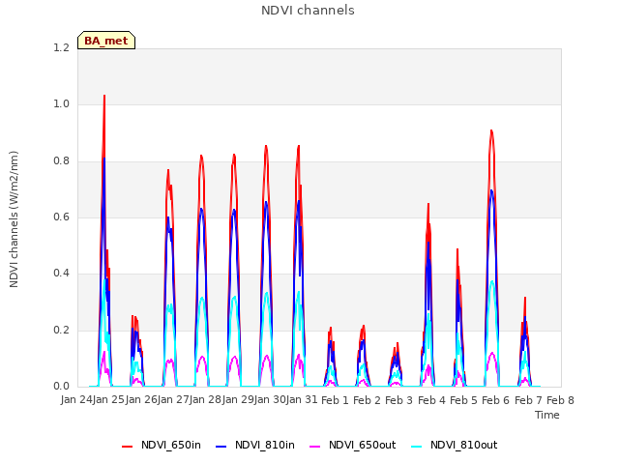Click the cyan NDVI_810out legend swatch
Screen dimensions: 619x464
coord(417,447)
